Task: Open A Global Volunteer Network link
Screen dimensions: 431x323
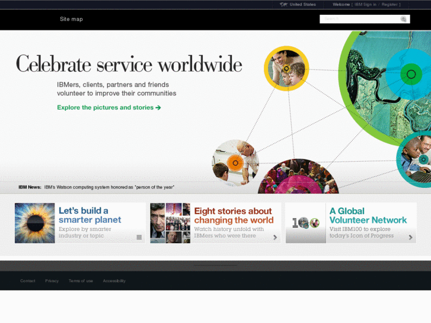Action: click(368, 216)
